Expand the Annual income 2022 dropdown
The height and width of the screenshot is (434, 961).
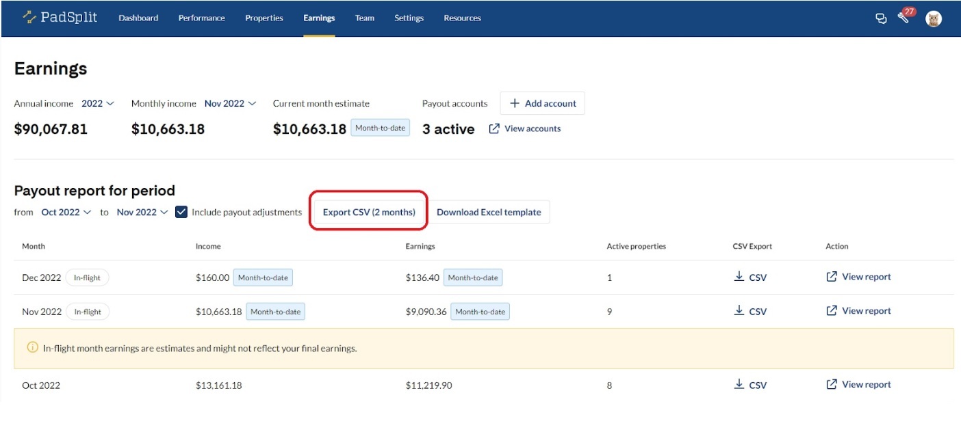point(98,104)
